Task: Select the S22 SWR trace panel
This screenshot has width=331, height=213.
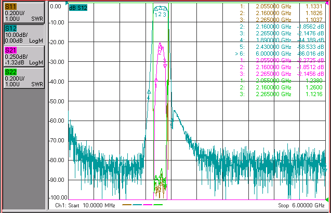Action: [x=24, y=78]
